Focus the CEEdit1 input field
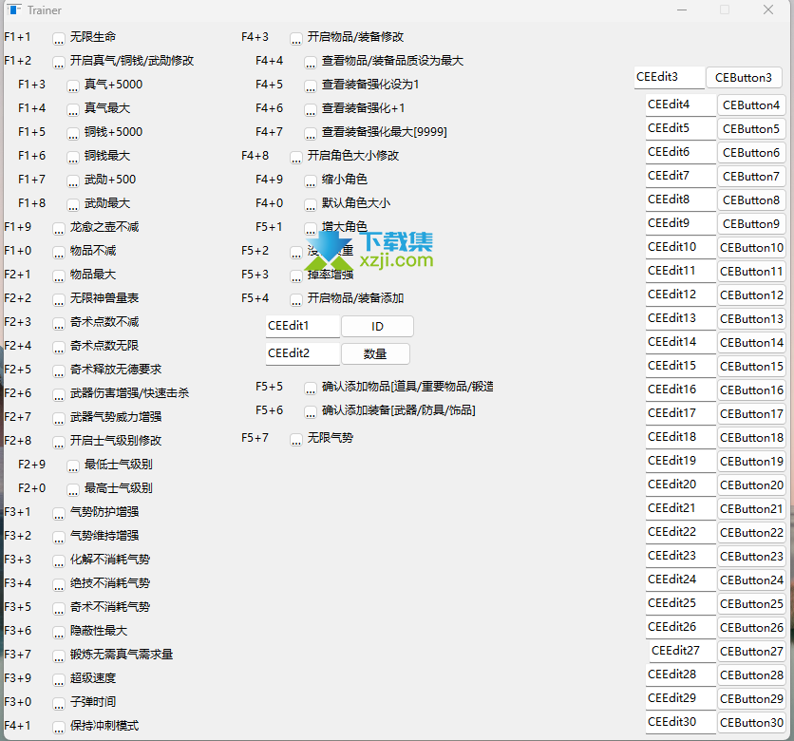 [x=302, y=327]
